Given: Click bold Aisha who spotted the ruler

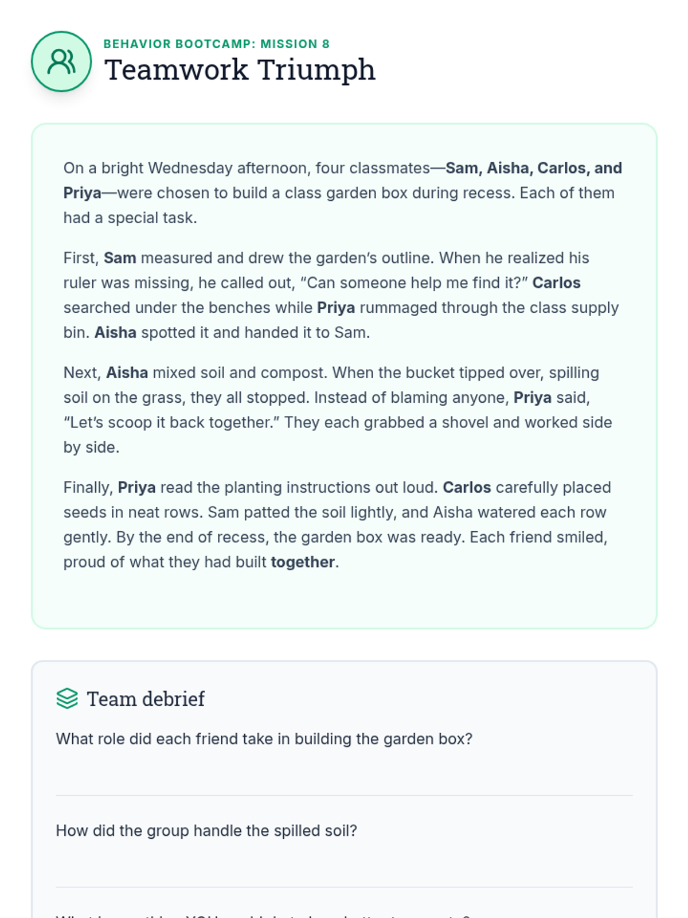Looking at the screenshot, I should [x=115, y=333].
